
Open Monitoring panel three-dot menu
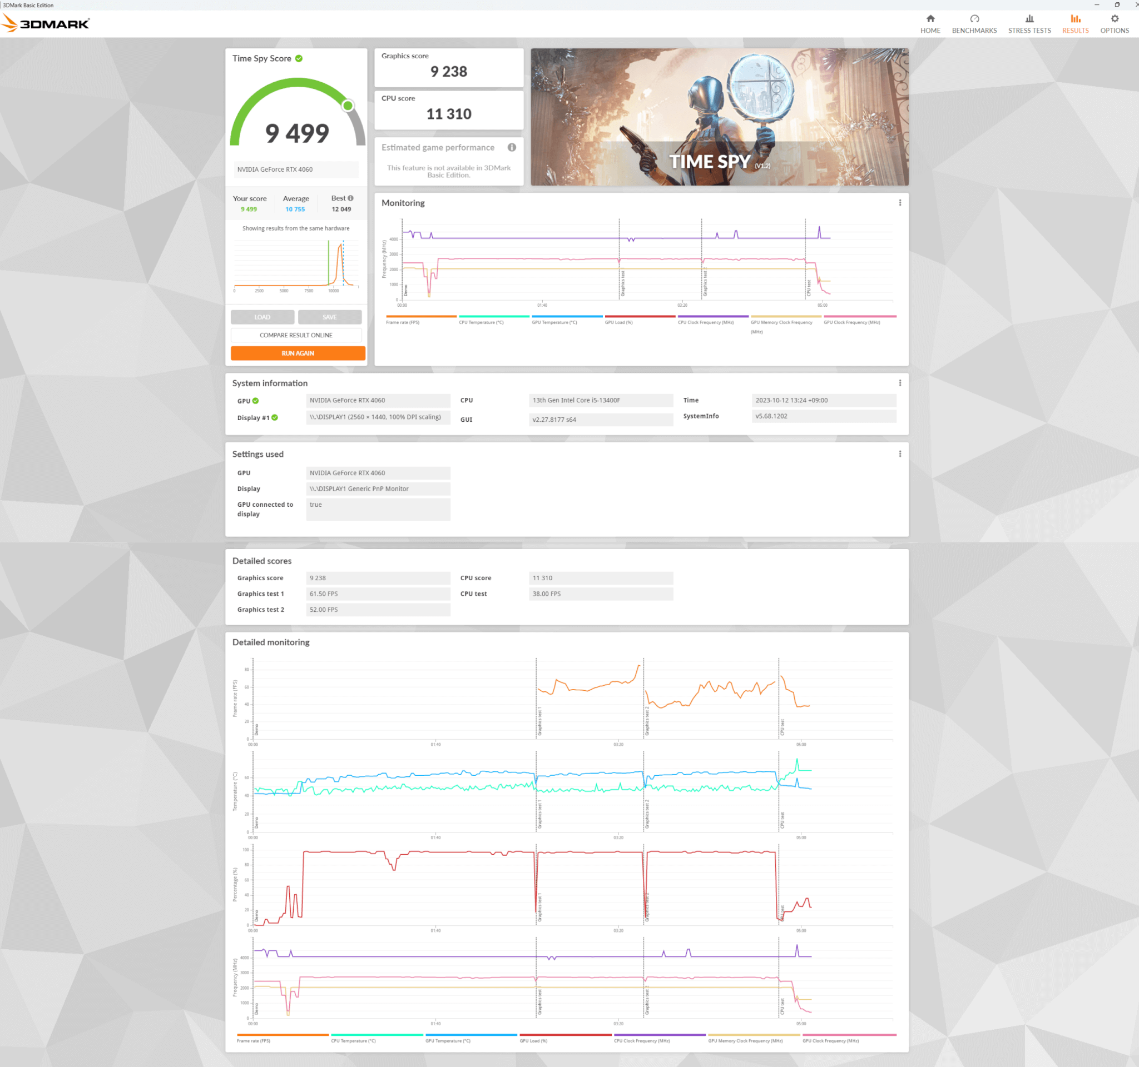click(899, 203)
